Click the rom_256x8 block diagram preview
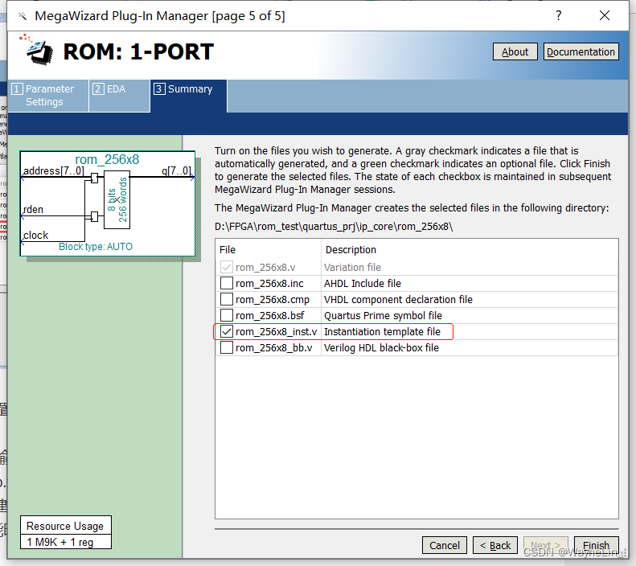Screen dimensions: 636x566 pos(108,204)
